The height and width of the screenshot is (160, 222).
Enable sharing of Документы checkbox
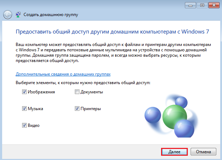click(77, 92)
